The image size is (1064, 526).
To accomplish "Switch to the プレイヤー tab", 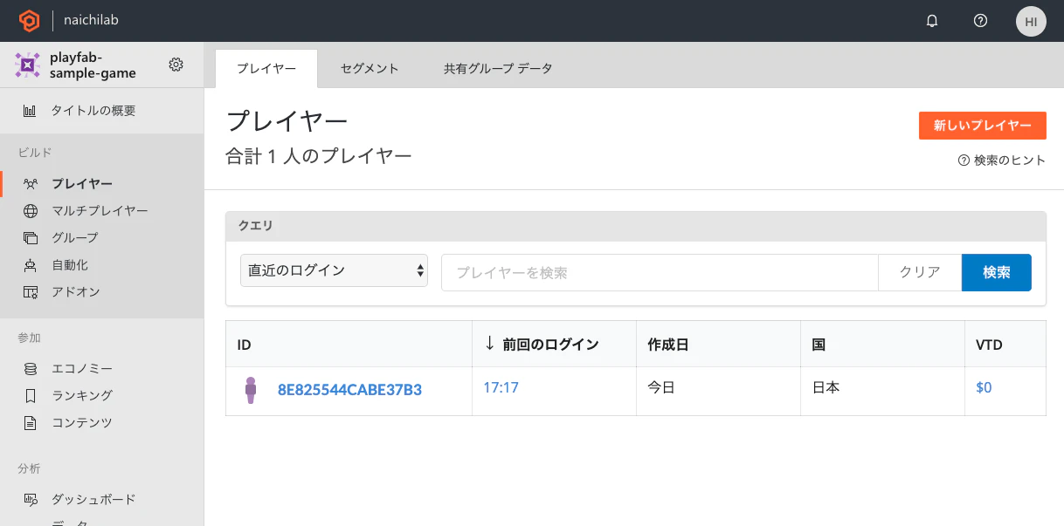I will (266, 68).
